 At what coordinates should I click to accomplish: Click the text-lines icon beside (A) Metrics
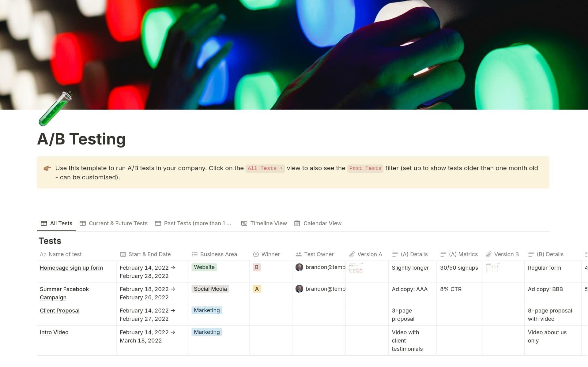point(443,254)
